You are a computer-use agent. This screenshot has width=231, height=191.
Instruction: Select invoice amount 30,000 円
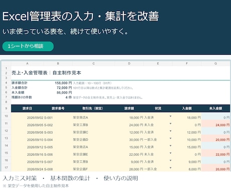[x=136, y=140]
